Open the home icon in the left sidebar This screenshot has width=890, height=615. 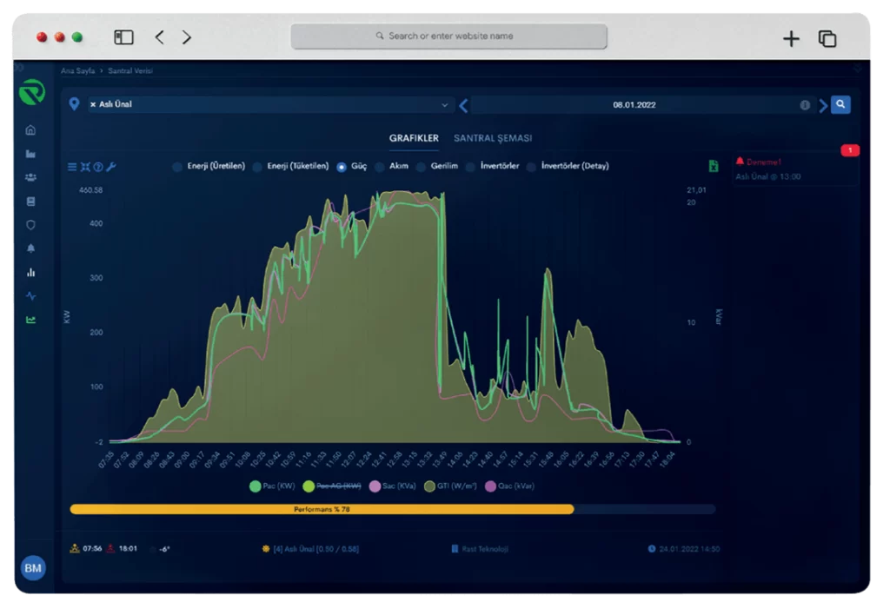(x=30, y=130)
